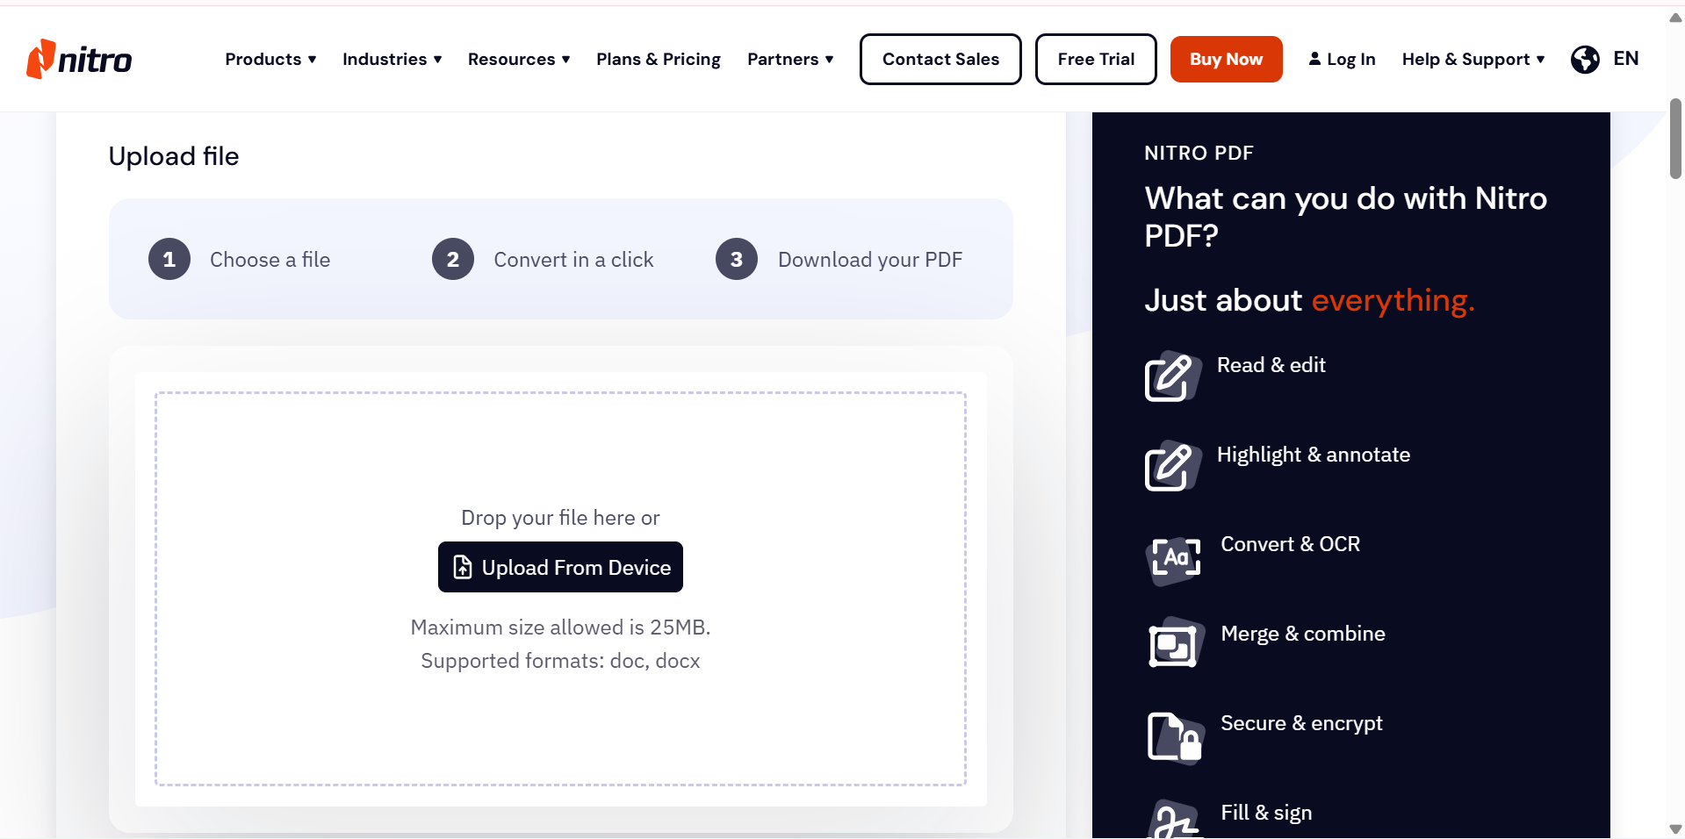This screenshot has width=1685, height=839.
Task: Click the 'Convert in a click' text
Action: pyautogui.click(x=573, y=260)
